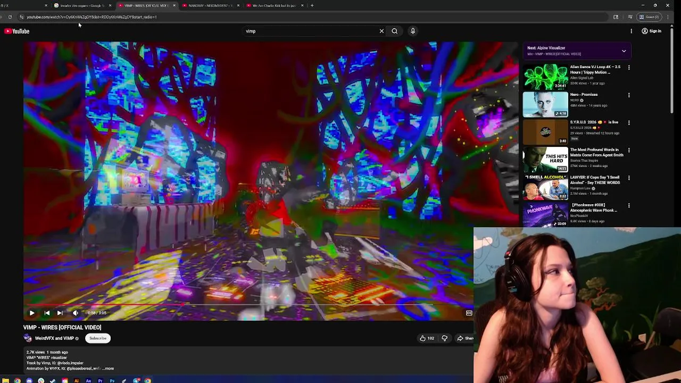Click the search magnifier button
Image resolution: width=681 pixels, height=383 pixels.
(394, 31)
